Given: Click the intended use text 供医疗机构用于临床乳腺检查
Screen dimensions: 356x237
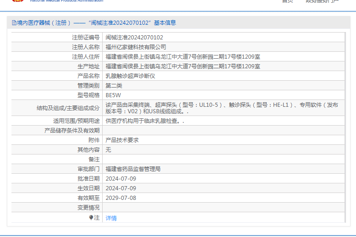Looking at the screenshot, I should point(145,121).
